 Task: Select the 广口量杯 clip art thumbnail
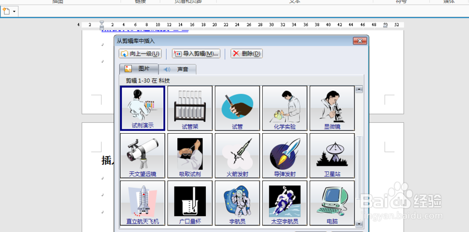tap(190, 203)
